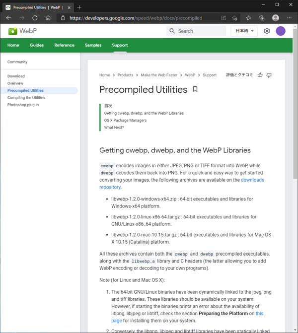The width and height of the screenshot is (298, 333).
Task: Click the 評価とクチコミ text
Action: tap(239, 75)
